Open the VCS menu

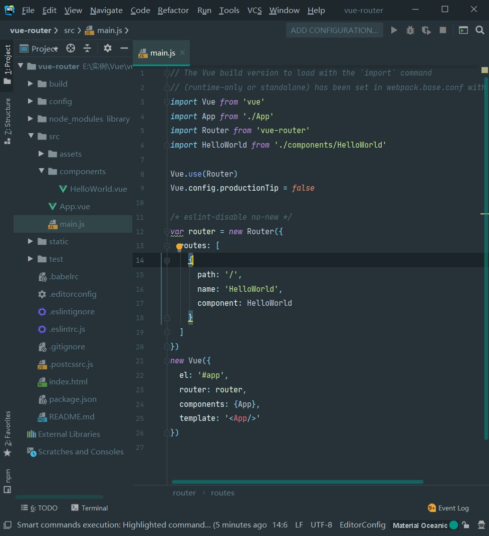[x=255, y=11]
